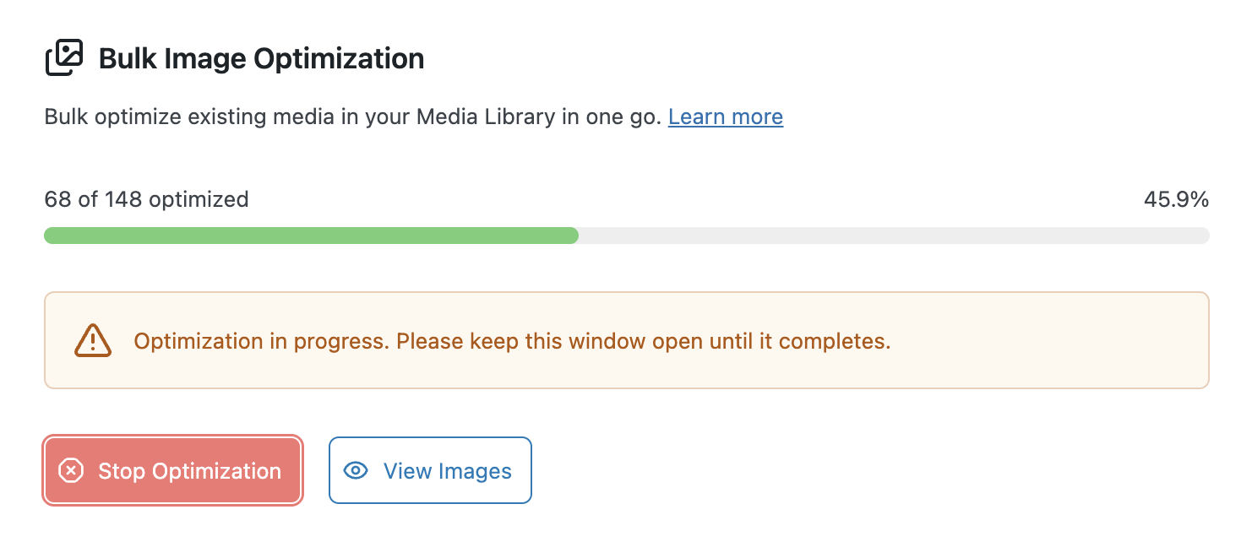Click the 'Optimization in progress' warning message
1252x542 pixels.
coord(513,342)
